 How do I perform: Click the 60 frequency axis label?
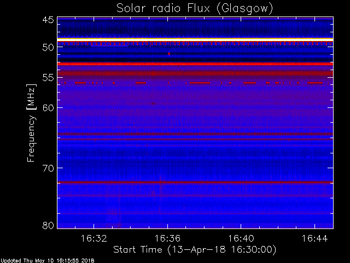[x=48, y=108]
